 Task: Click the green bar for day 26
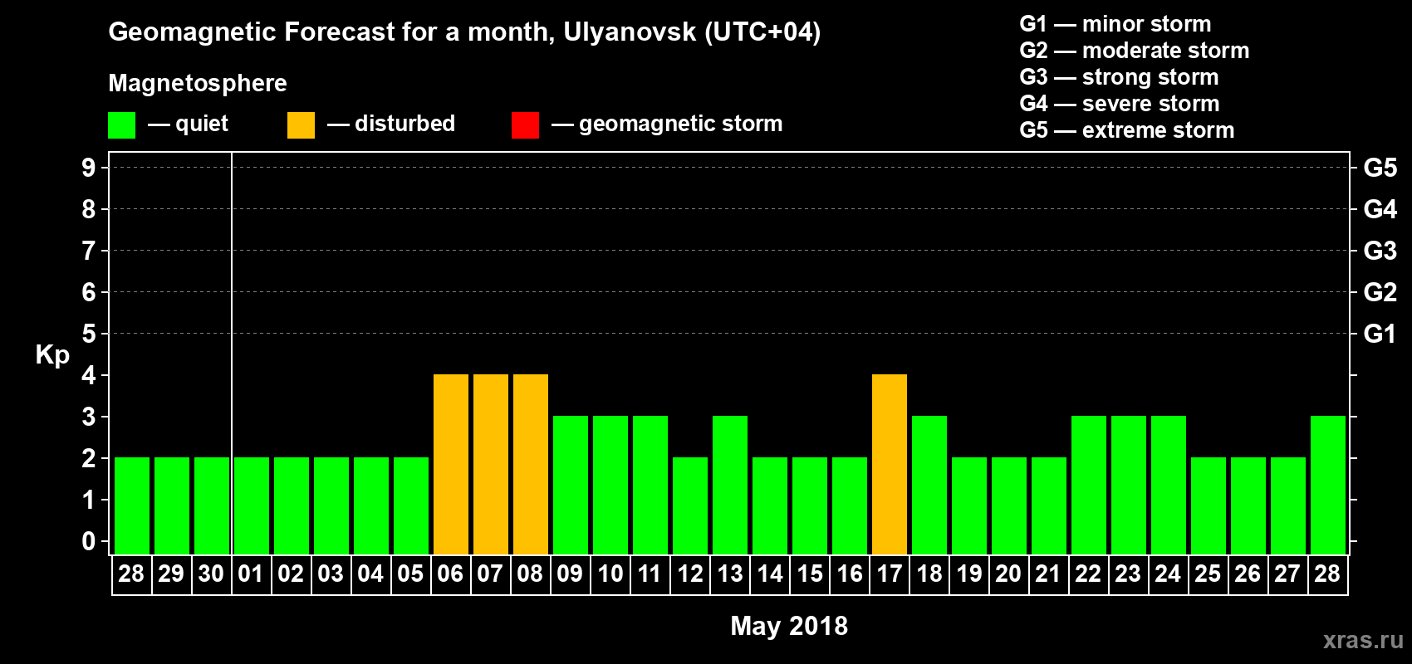[x=1248, y=505]
